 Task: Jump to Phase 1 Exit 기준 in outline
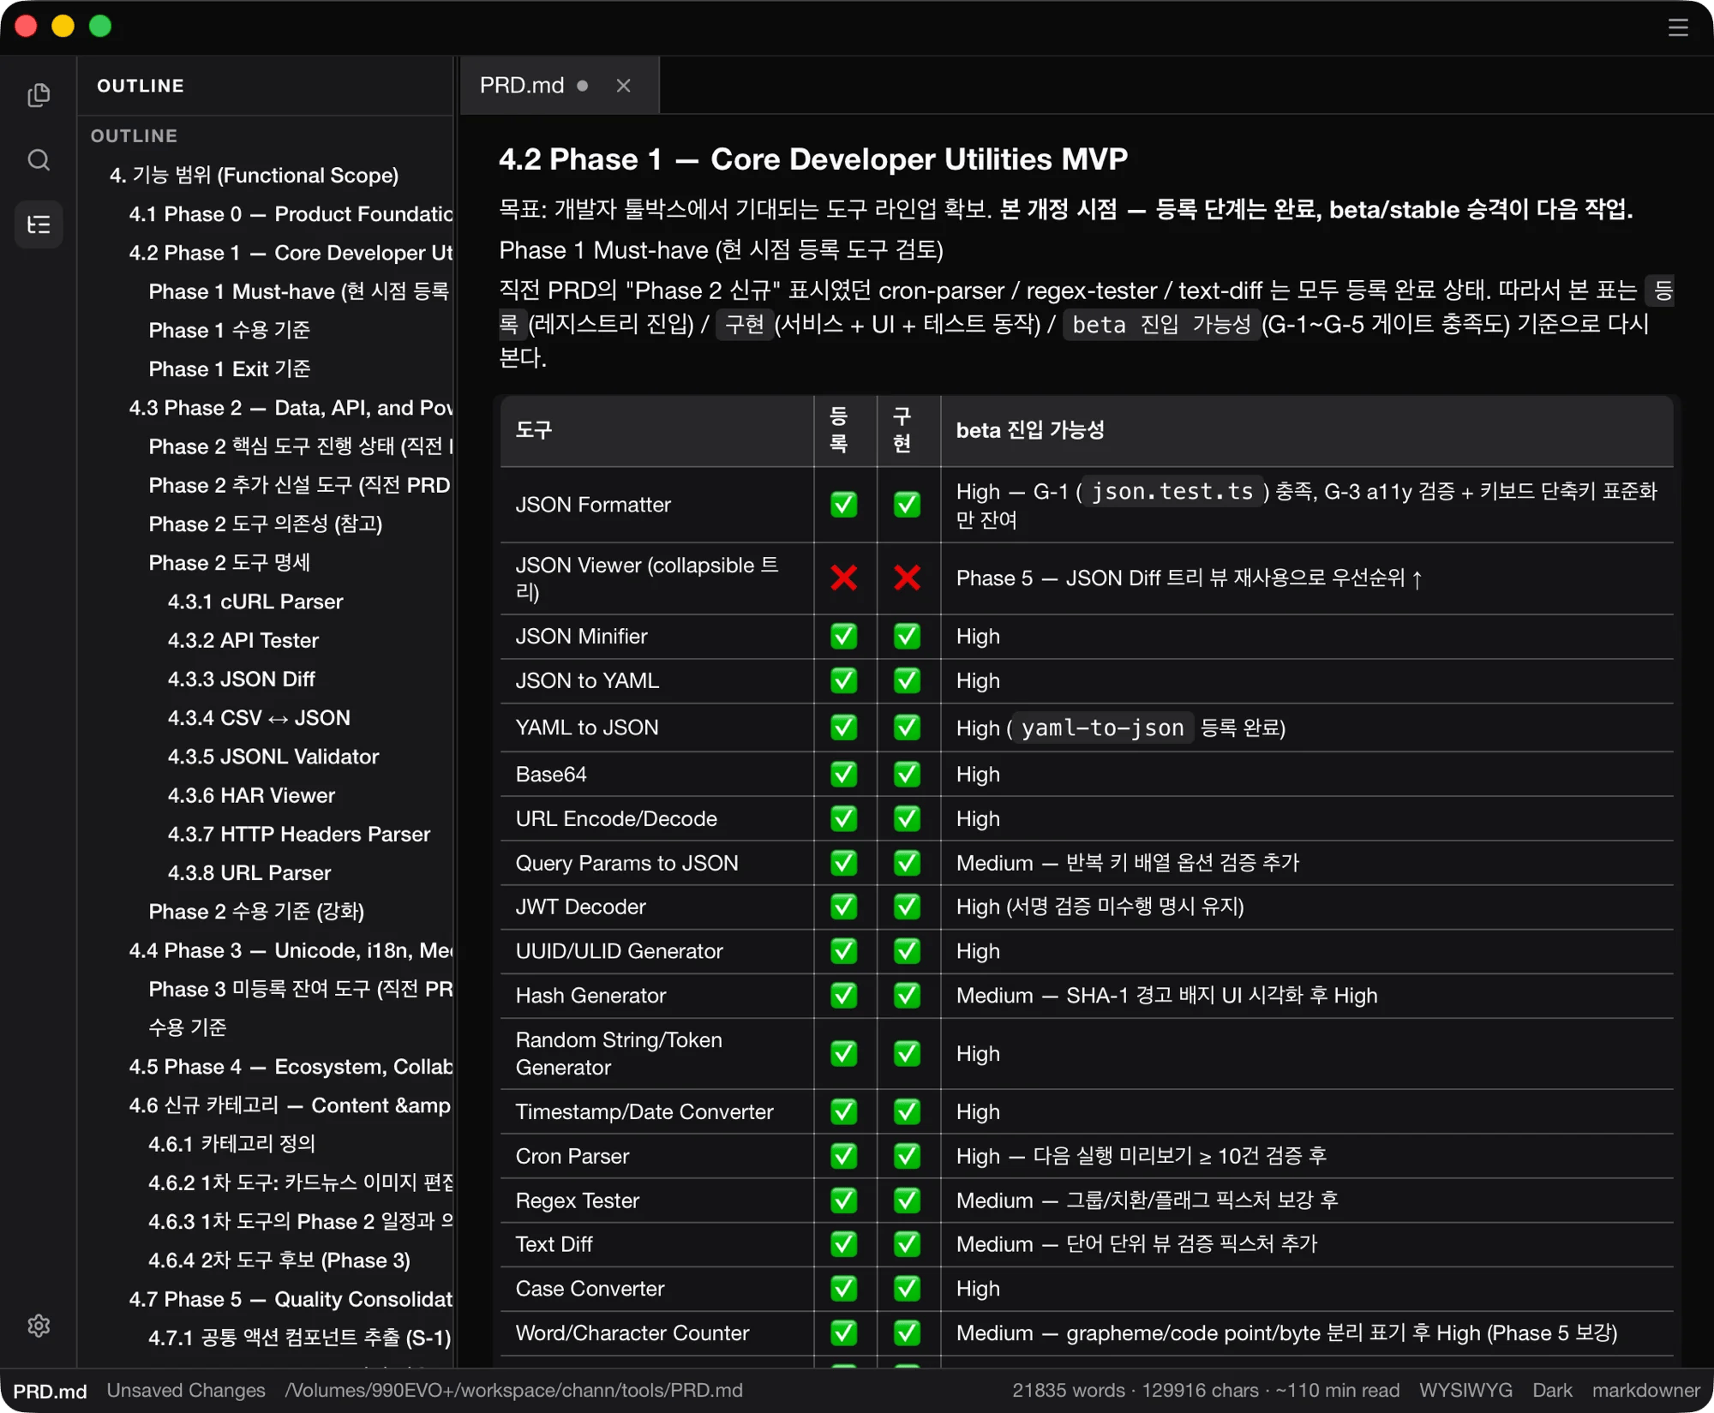coord(229,368)
